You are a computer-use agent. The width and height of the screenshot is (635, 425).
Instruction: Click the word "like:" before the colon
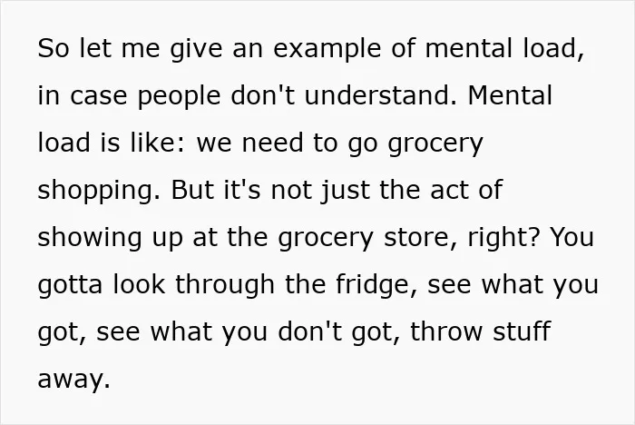(158, 143)
